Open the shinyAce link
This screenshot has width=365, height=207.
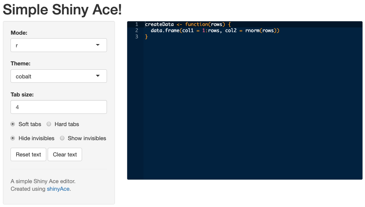tap(58, 189)
